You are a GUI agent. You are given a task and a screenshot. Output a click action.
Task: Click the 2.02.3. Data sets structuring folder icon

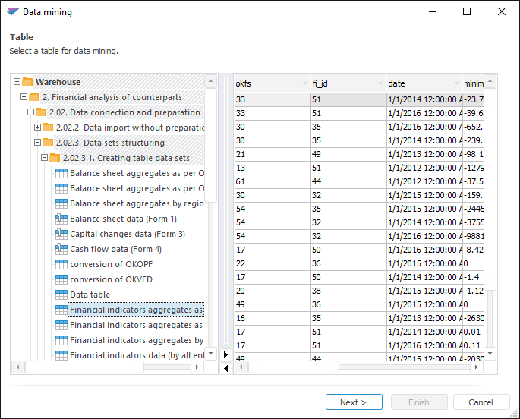pyautogui.click(x=47, y=143)
